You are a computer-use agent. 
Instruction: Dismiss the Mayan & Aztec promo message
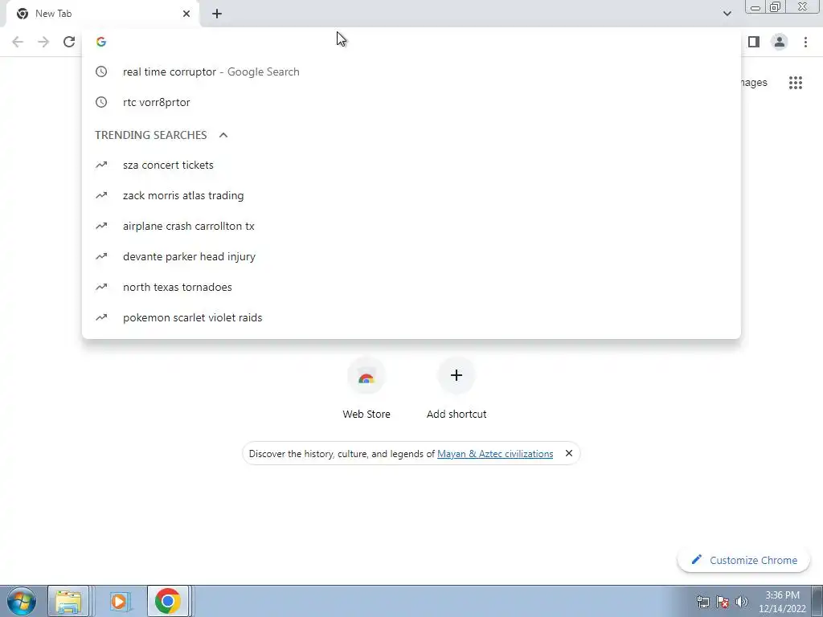(x=568, y=453)
